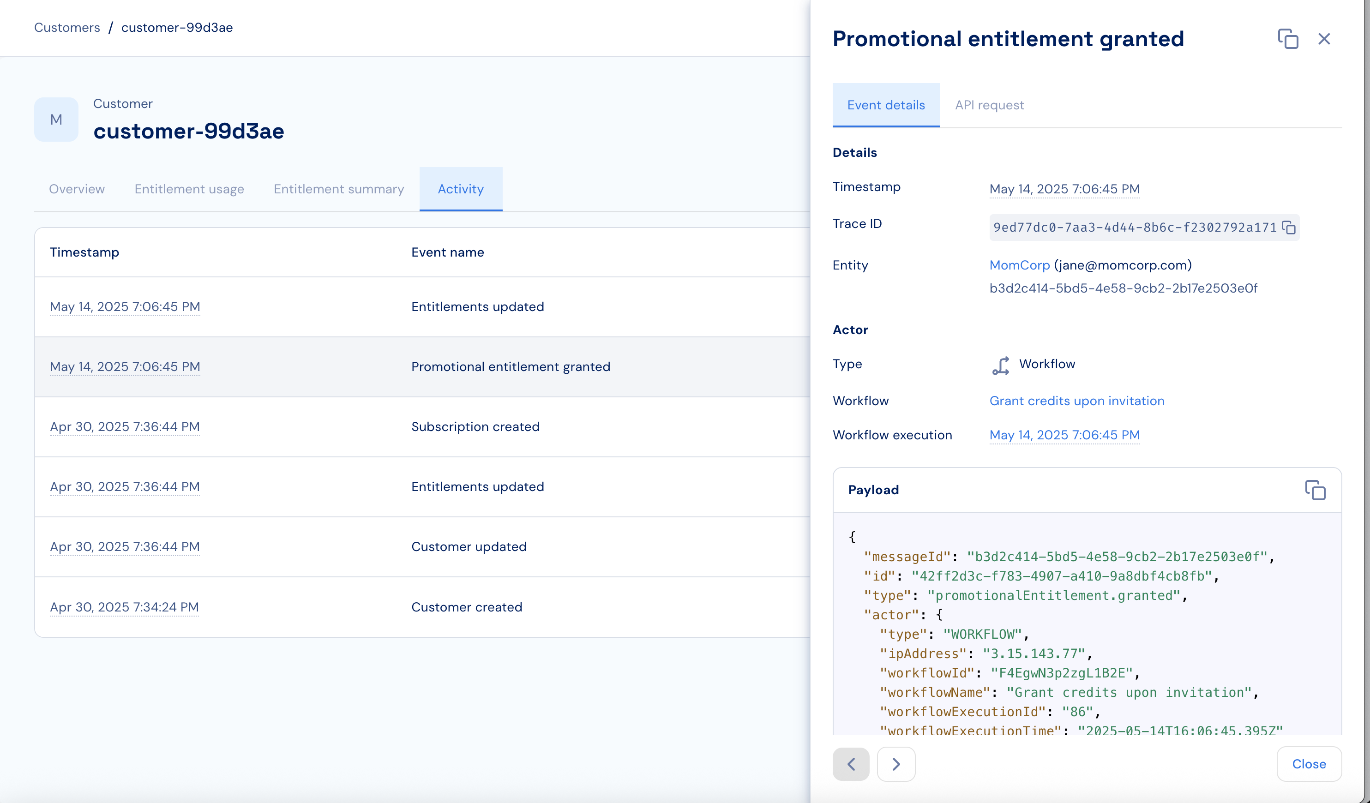
Task: Open the Subscription created event row
Action: click(475, 427)
